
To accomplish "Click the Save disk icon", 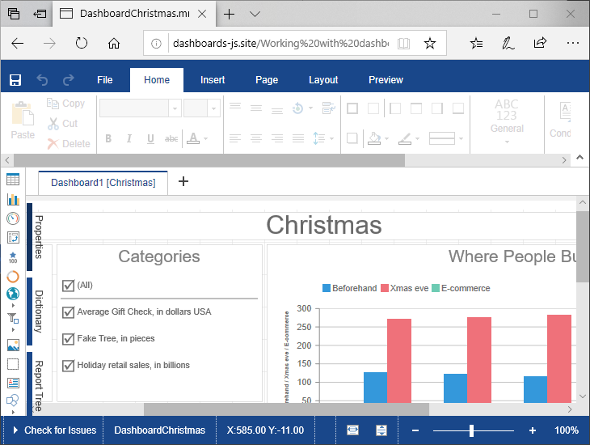I will click(15, 80).
